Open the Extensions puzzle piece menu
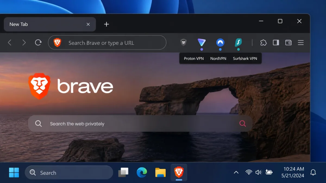Viewport: 326px width, 183px height. 263,43
